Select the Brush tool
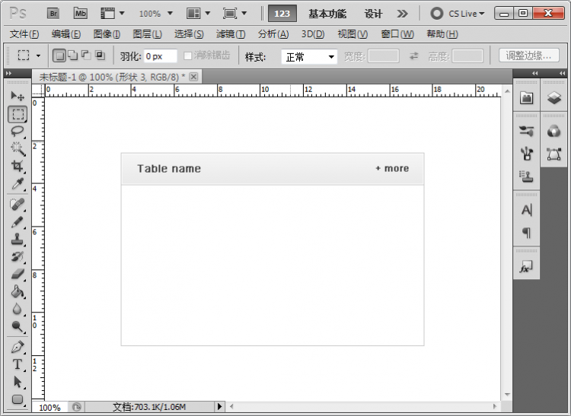The height and width of the screenshot is (416, 571). 17,222
